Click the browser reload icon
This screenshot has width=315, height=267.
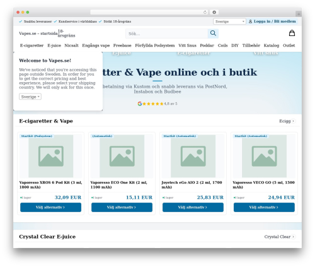point(205,12)
